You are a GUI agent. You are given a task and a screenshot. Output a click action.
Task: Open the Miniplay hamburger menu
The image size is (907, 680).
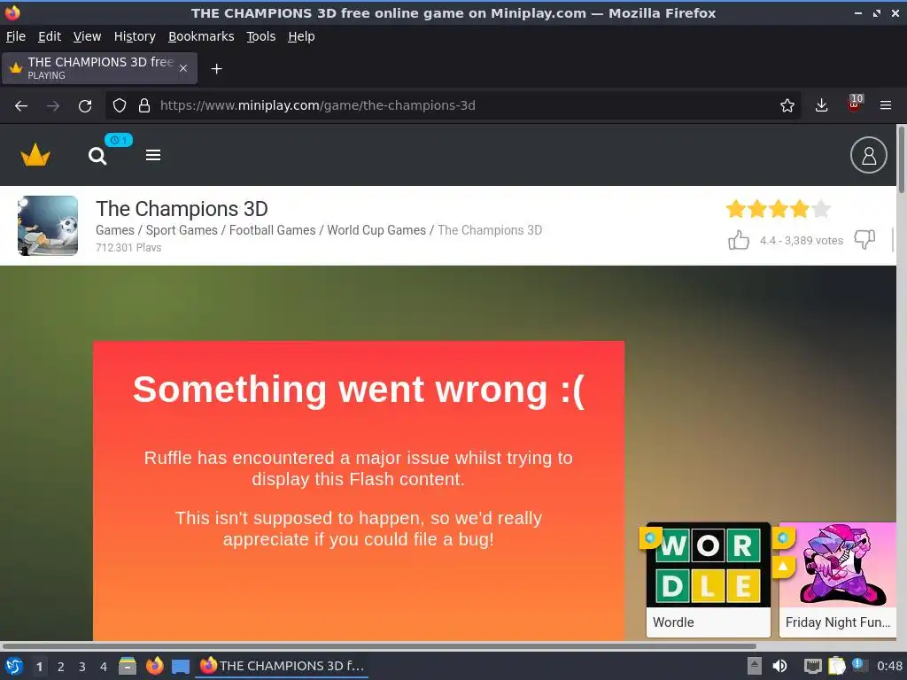click(x=153, y=155)
